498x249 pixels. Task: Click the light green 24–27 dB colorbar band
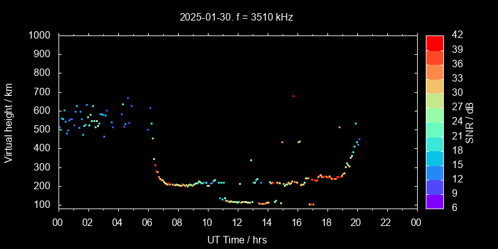coord(435,114)
